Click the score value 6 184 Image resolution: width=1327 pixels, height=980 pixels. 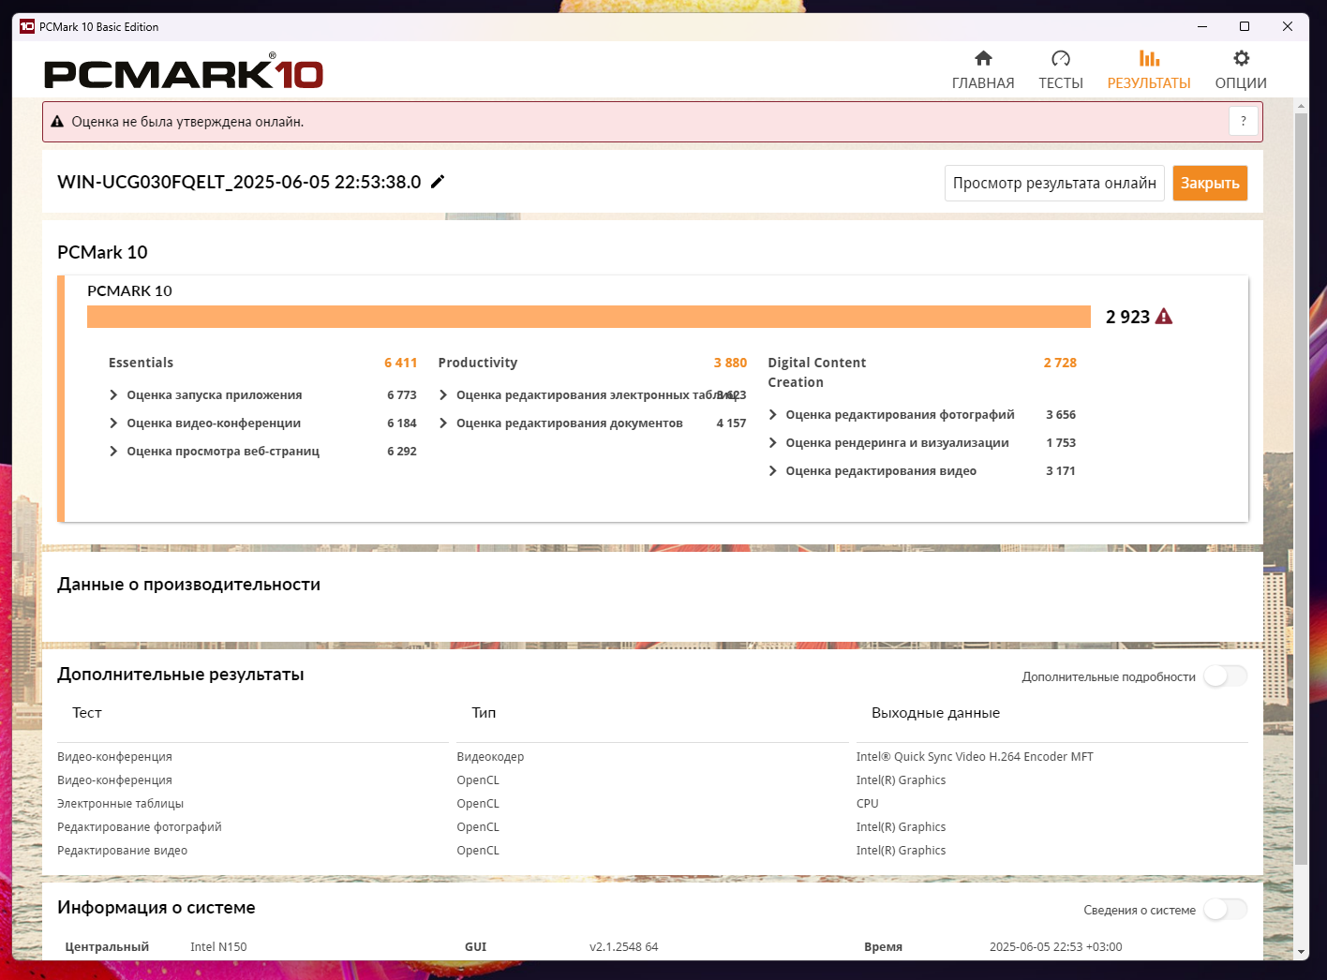click(401, 423)
